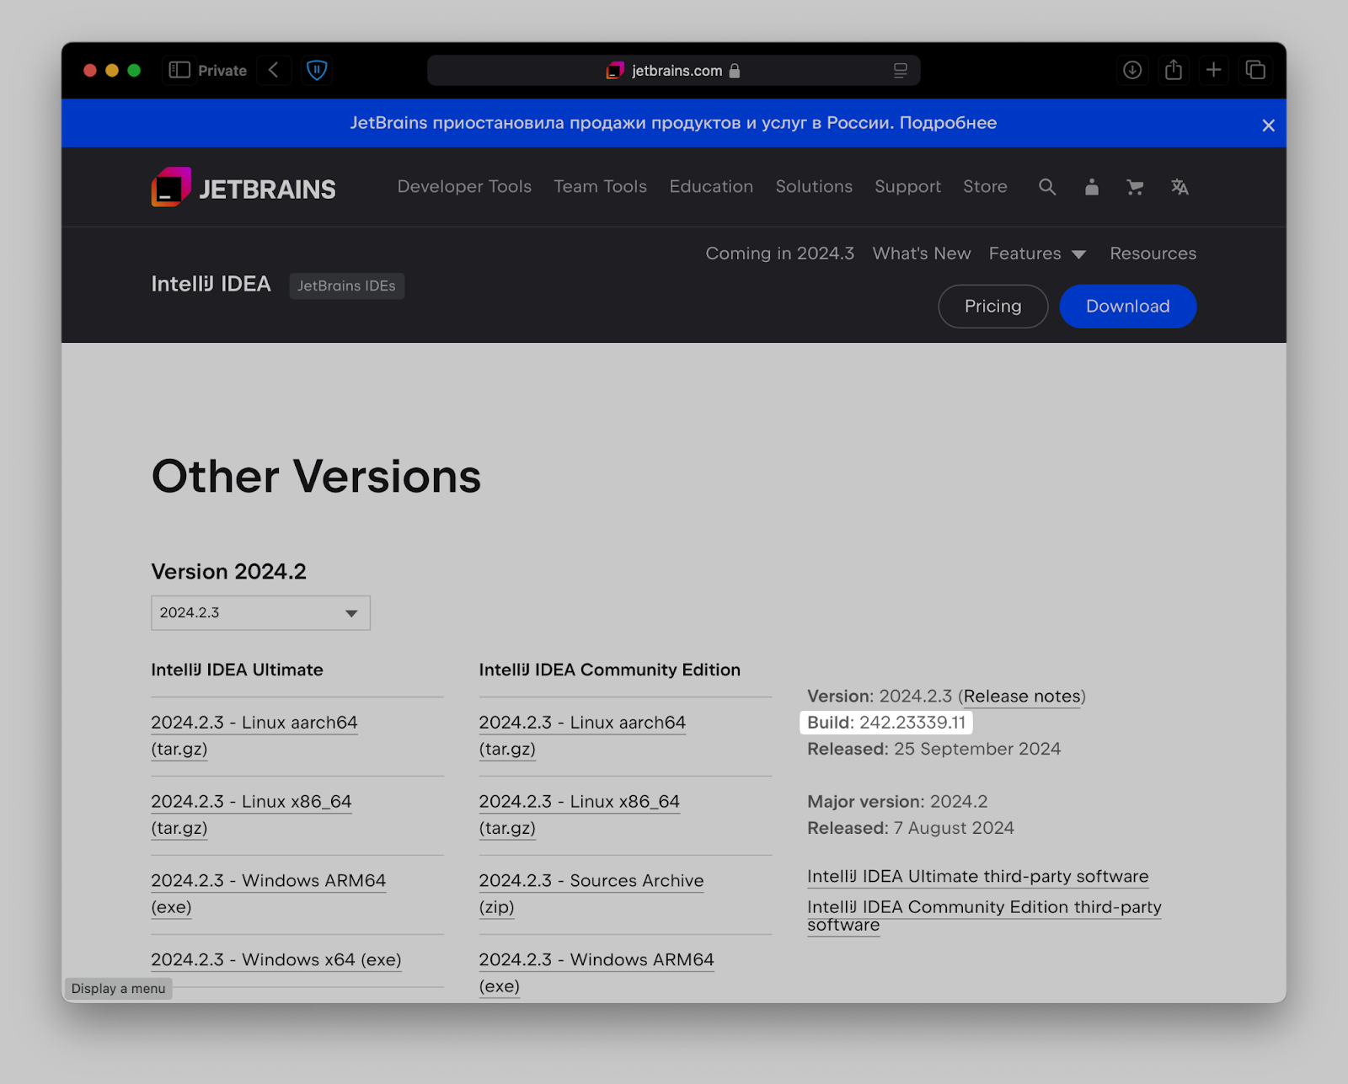The width and height of the screenshot is (1348, 1084).
Task: Select the JetBrains IDEs tag
Action: 346,286
